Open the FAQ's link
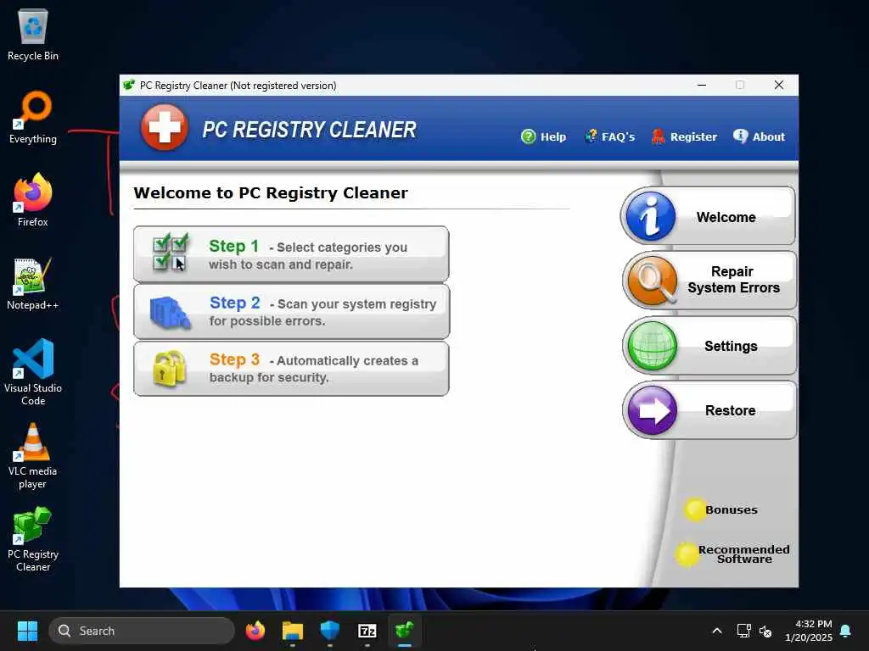This screenshot has width=869, height=651. tap(609, 136)
